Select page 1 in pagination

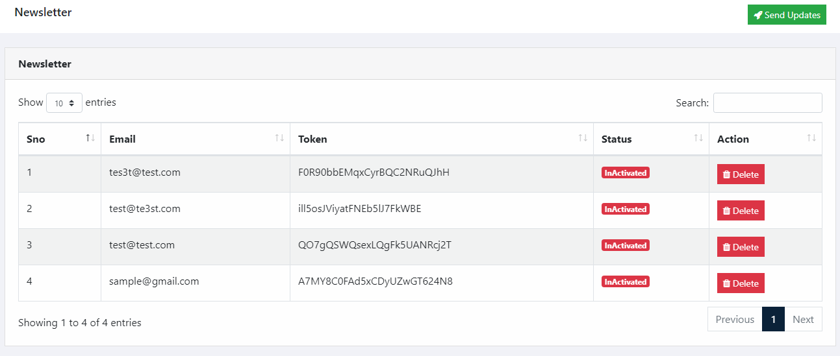click(x=773, y=319)
